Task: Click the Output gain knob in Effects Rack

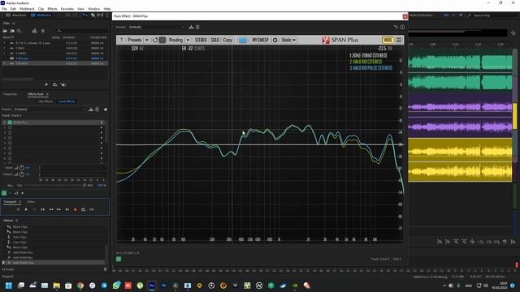Action: pos(22,174)
